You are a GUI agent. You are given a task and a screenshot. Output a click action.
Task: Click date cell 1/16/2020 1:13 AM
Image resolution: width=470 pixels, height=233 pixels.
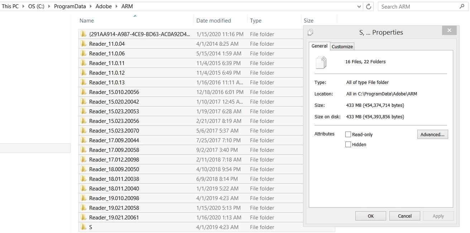coord(219,217)
